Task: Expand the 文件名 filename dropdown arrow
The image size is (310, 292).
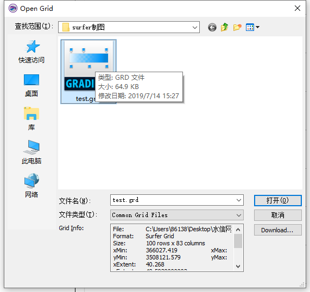Action: click(x=239, y=200)
